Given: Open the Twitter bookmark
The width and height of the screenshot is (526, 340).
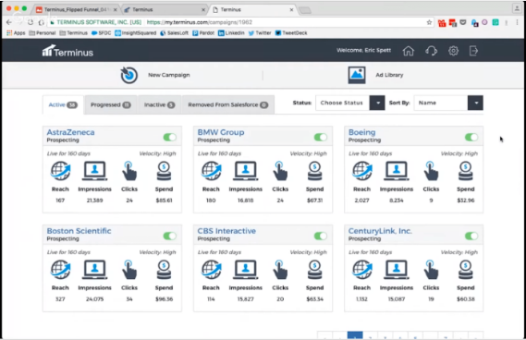Looking at the screenshot, I should click(260, 33).
